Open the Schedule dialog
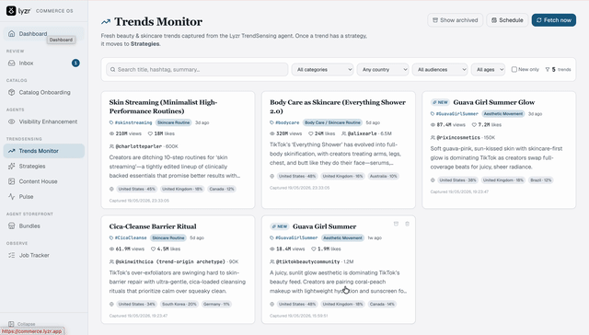Viewport: 589px width, 335px height. 507,20
